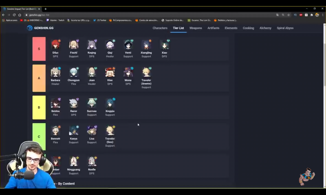Viewport: 326px width, 195px height.
Task: Open Beidou's character portrait
Action: point(55,103)
